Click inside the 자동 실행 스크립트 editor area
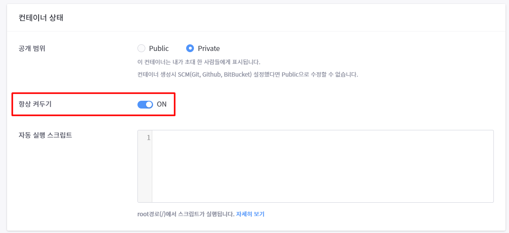This screenshot has height=233, width=509. click(x=322, y=166)
